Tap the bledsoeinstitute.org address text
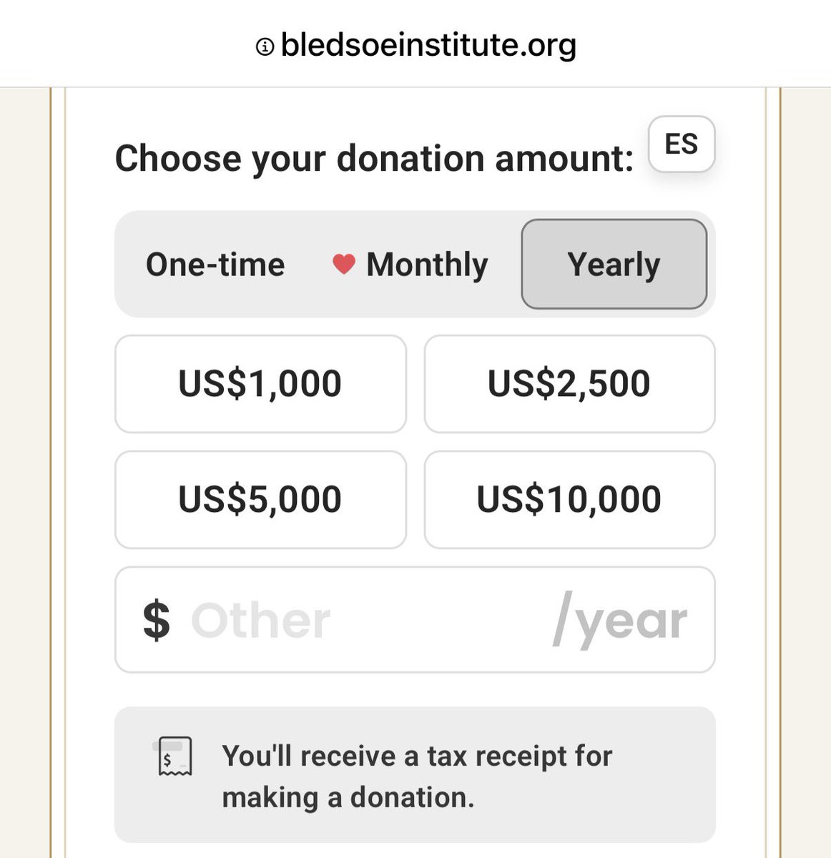Viewport: 831px width, 858px height. coord(428,45)
